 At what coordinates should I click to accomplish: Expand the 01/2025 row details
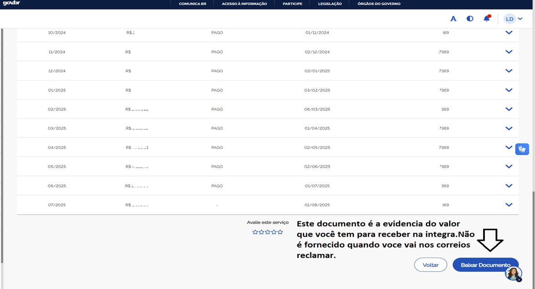[509, 90]
